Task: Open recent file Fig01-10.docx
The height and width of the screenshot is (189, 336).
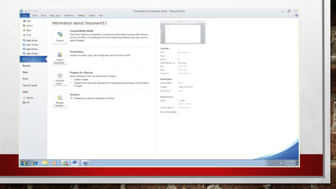Action: pos(31,45)
